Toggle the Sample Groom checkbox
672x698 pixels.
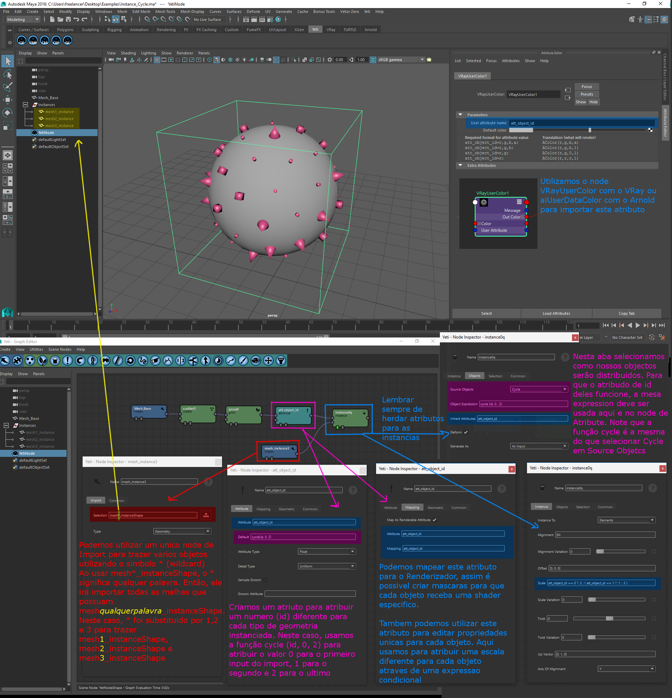(x=265, y=580)
